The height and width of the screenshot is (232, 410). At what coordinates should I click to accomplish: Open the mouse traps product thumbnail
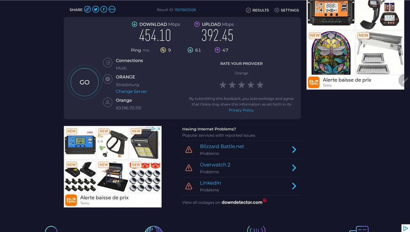click(80, 176)
